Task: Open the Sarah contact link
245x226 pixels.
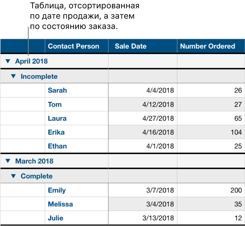Action: pos(57,90)
